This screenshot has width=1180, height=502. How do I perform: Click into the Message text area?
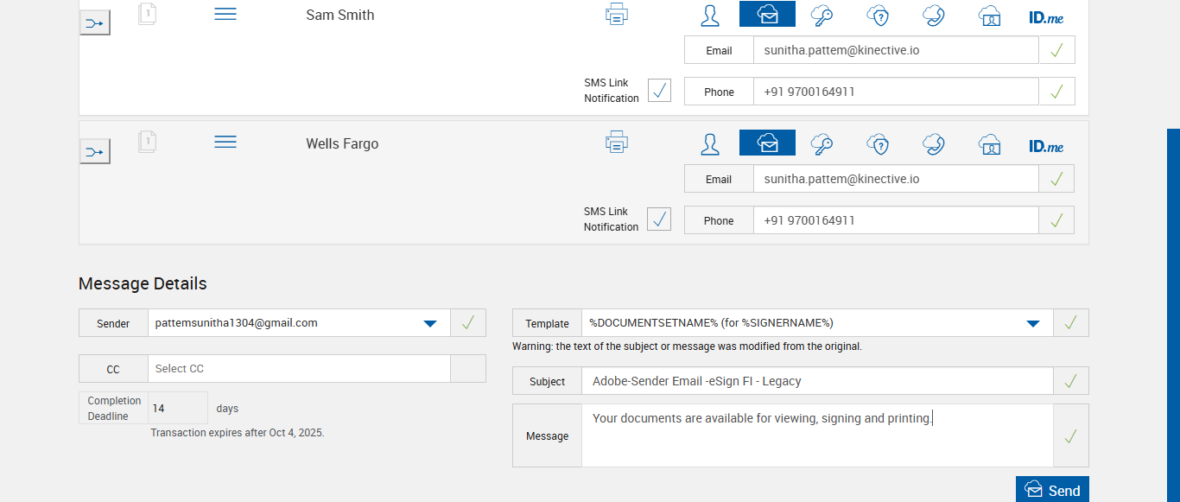816,435
